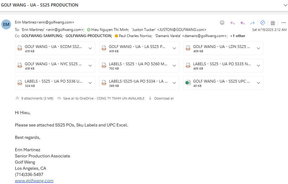The image size is (288, 184).
Task: Click Cc group GOLFWANG-SAMPLING
Action: coord(42,36)
